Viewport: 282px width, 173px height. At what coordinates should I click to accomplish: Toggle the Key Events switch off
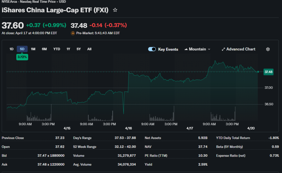[152, 49]
